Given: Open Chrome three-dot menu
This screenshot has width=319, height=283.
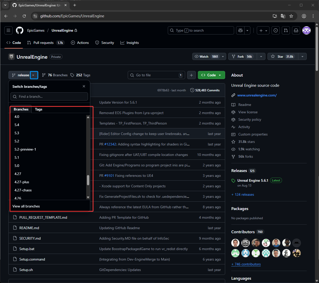Looking at the screenshot, I should point(313,16).
